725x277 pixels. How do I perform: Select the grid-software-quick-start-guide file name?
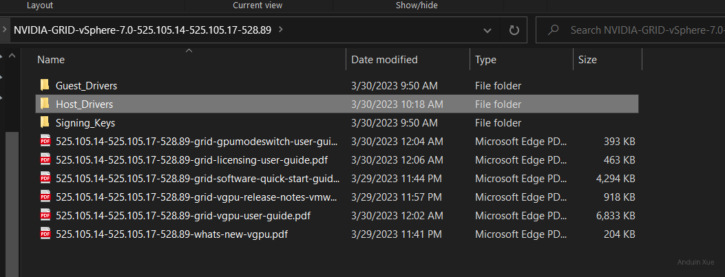198,179
